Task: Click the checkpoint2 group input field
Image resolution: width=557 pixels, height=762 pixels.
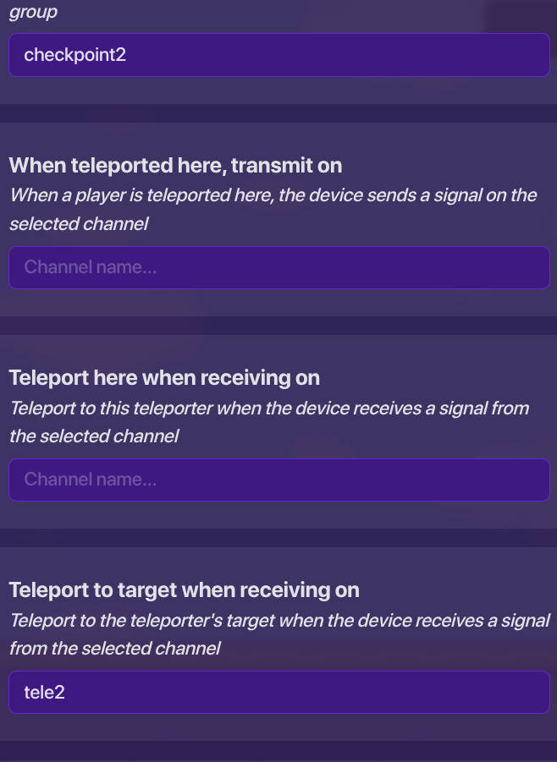Action: [278, 56]
